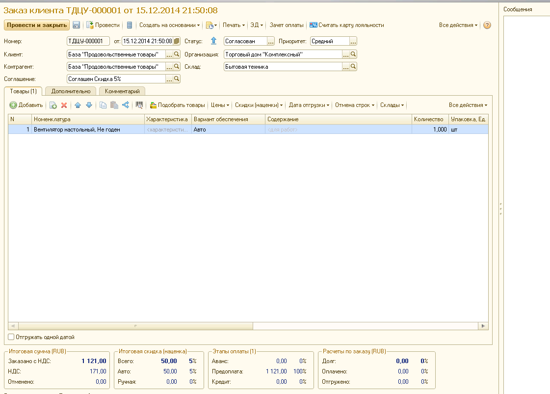Open the calendar picker next to date field
550x394 pixels.
click(x=177, y=41)
